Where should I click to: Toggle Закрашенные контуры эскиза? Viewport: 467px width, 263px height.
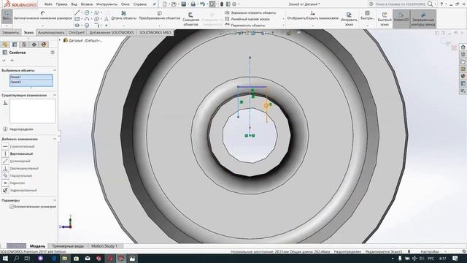pyautogui.click(x=423, y=18)
